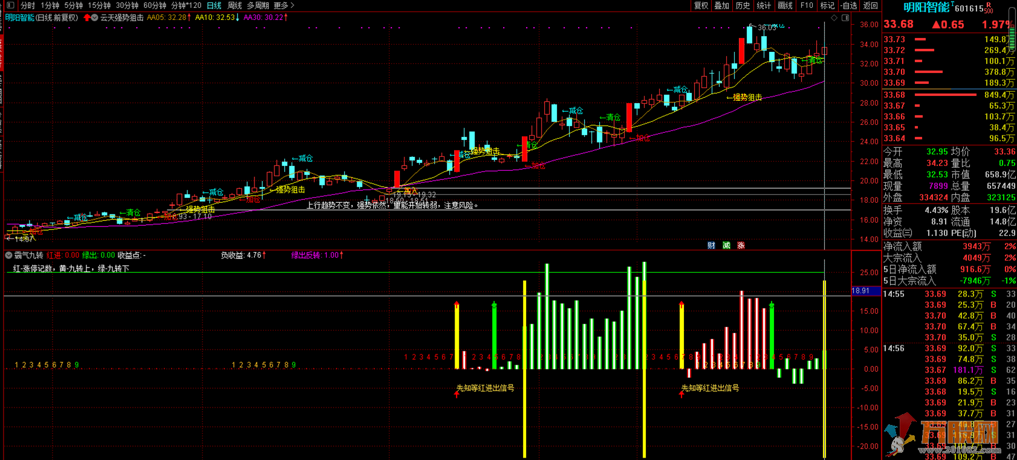
Task: Click bid price 33.64 in order book
Action: [x=894, y=138]
